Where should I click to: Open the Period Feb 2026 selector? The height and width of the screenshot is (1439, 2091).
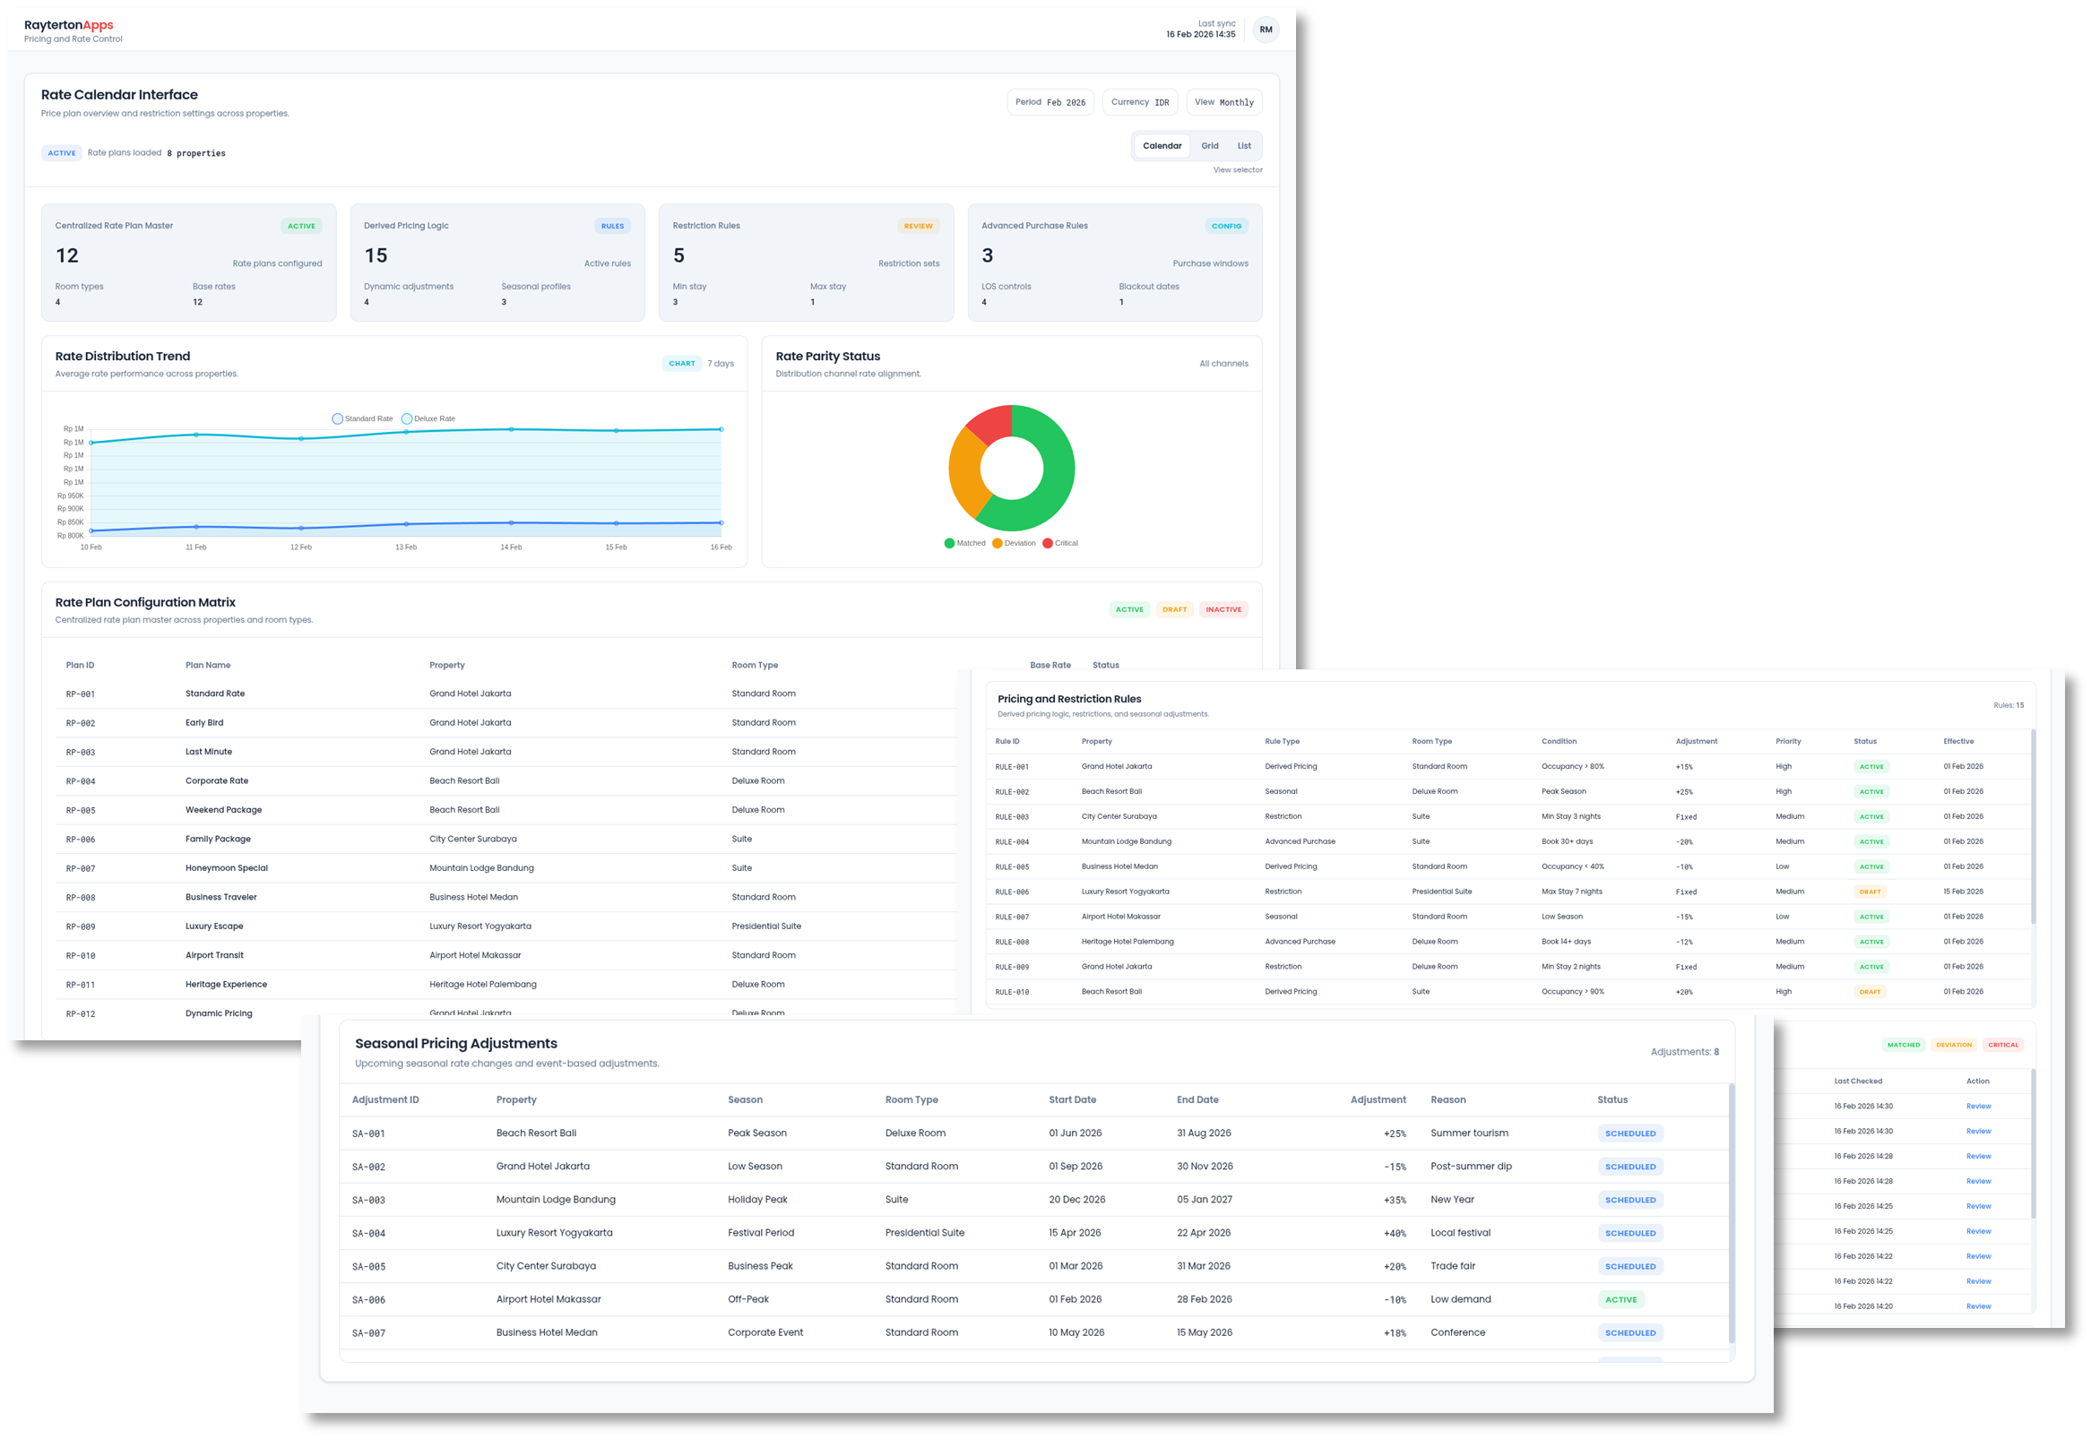coord(1050,102)
